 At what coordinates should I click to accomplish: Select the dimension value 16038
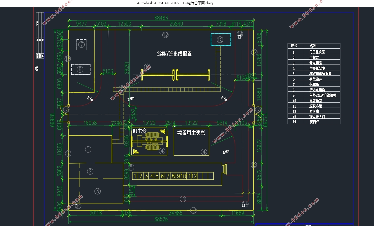[90, 123]
